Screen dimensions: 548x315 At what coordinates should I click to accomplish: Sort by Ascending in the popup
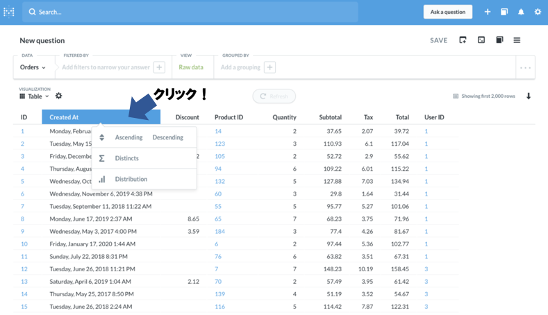tap(128, 137)
